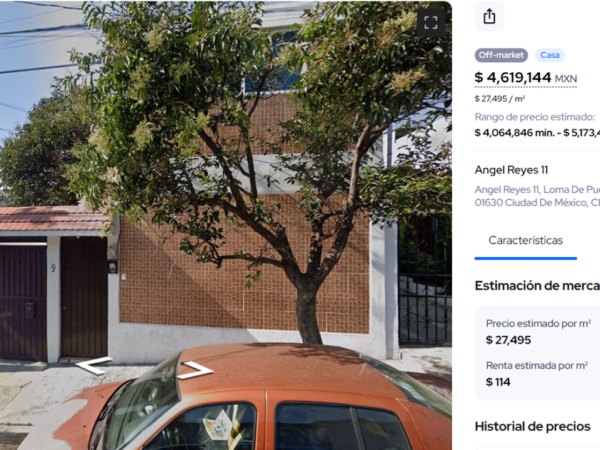Viewport: 600px width, 450px height.
Task: Open the Características tab
Action: coord(526,241)
